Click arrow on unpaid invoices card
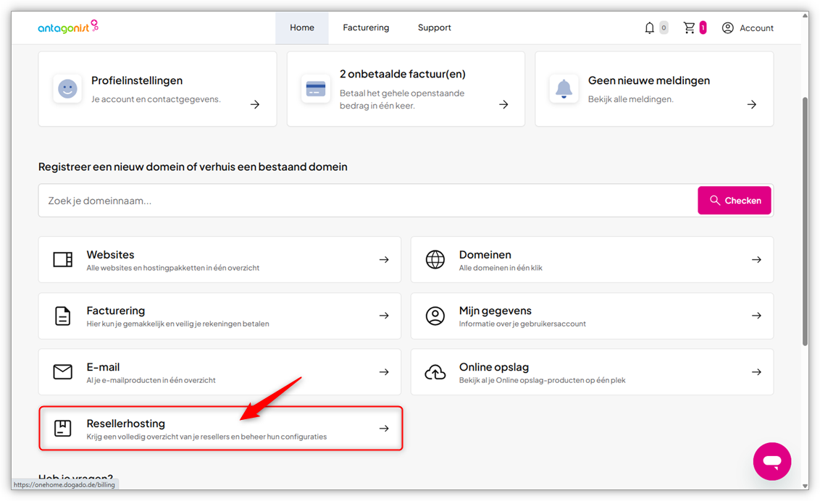Viewport: 820px width, 501px height. (503, 105)
